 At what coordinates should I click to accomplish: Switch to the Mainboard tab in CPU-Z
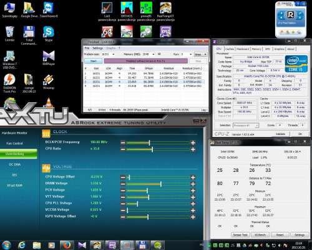click(x=243, y=49)
